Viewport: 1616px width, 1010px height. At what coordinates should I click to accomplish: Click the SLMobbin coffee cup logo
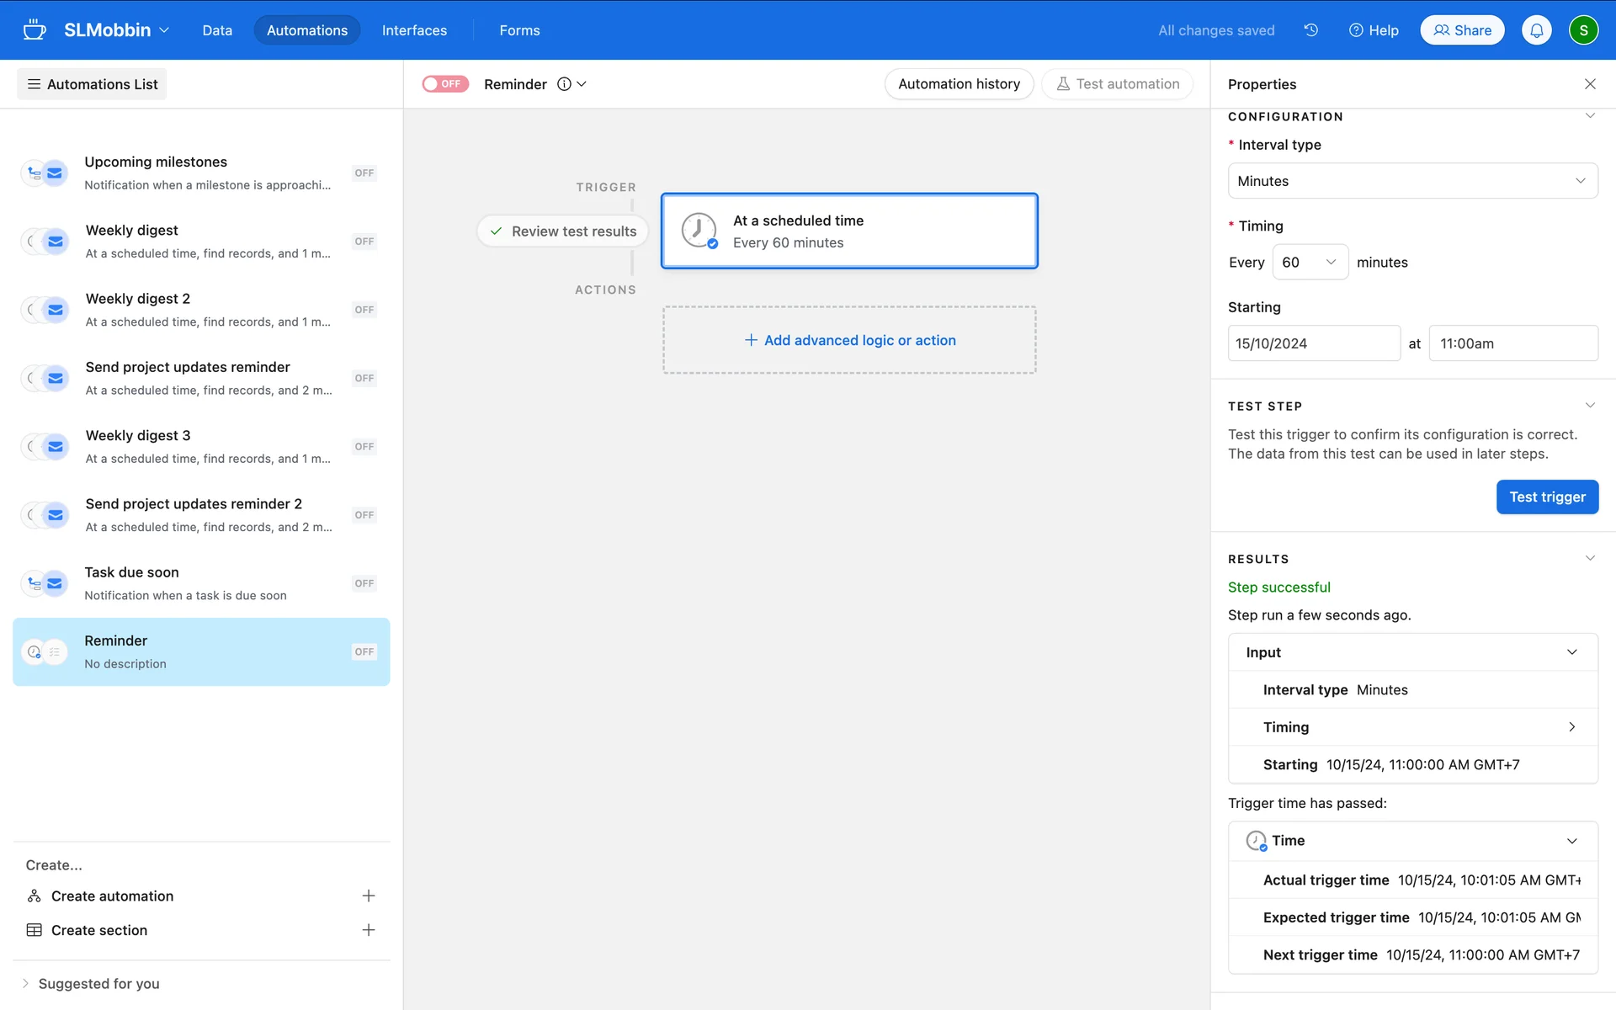35,30
